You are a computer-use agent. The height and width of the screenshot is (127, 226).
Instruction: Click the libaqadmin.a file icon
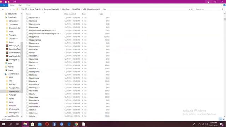pyautogui.click(x=28, y=46)
